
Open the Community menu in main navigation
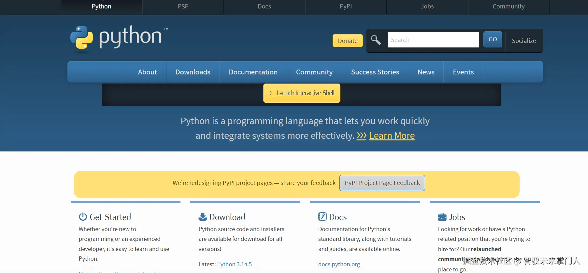314,72
